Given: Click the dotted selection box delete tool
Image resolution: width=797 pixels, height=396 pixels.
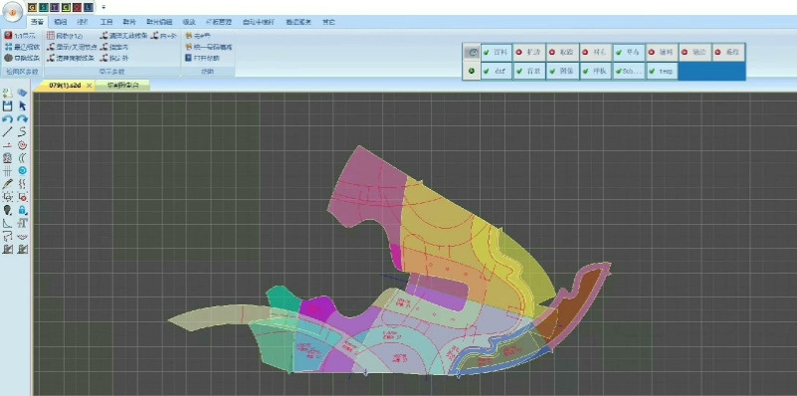Looking at the screenshot, I should click(22, 197).
